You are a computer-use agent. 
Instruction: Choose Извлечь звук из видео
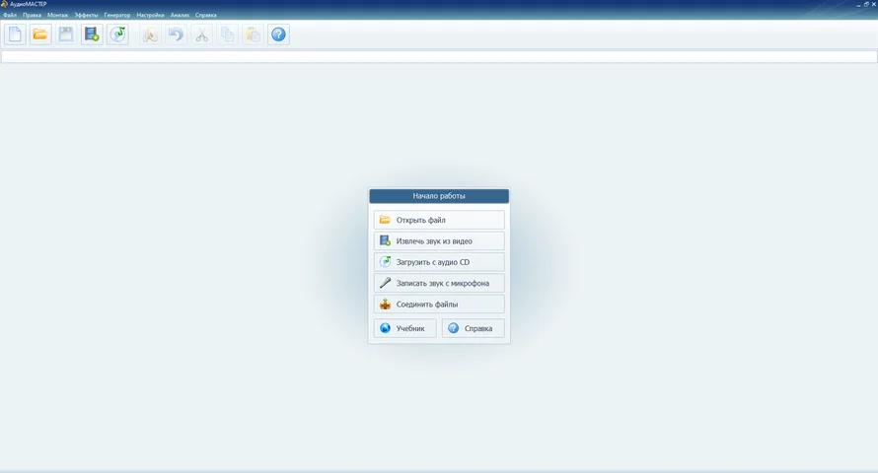[439, 241]
